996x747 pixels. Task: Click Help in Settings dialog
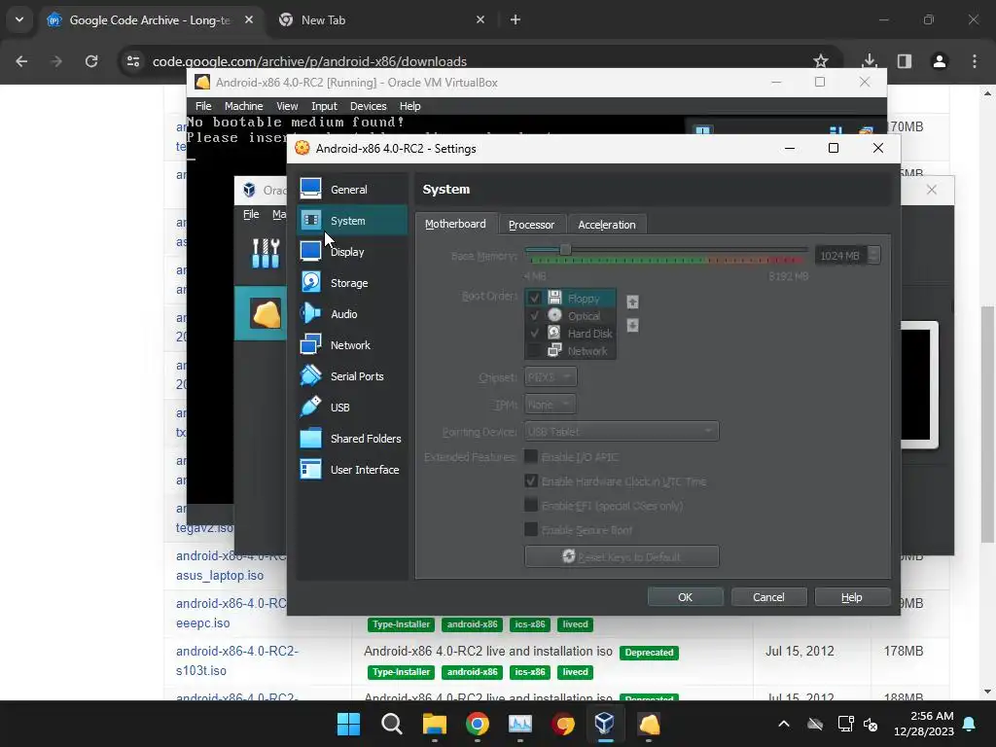pos(852,597)
